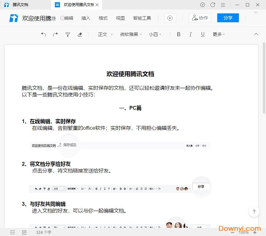
Task: Click the zoom in plus button
Action: (x=255, y=233)
